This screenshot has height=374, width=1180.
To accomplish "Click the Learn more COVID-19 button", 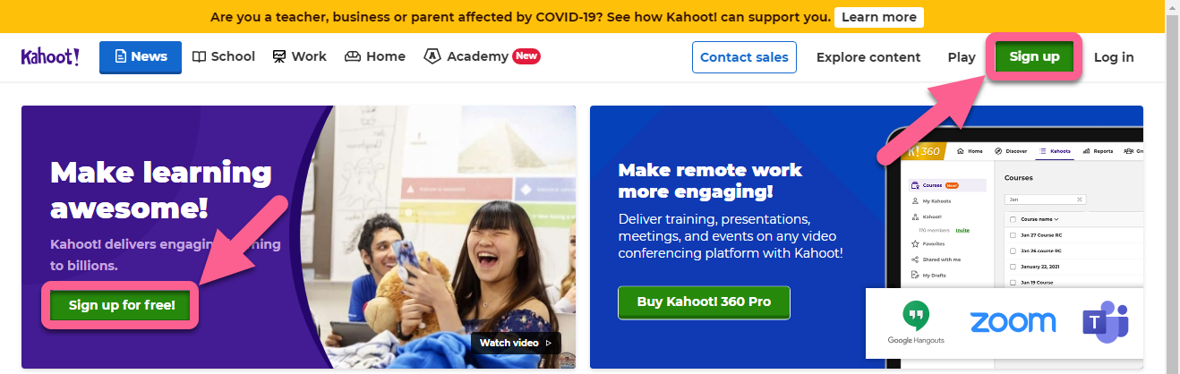I will 878,17.
